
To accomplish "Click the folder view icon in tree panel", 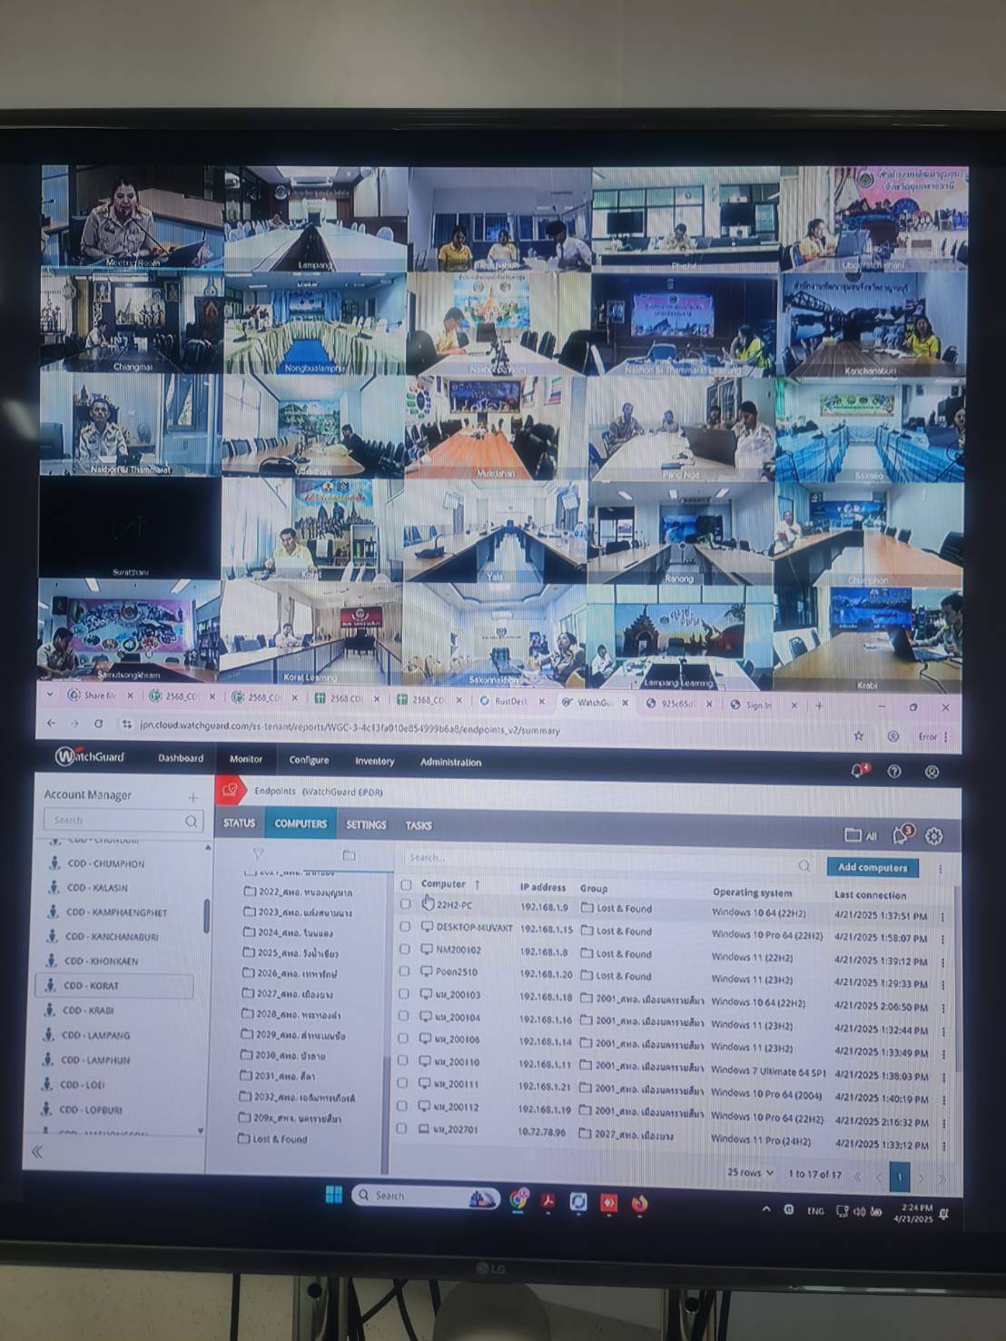I will tap(349, 855).
